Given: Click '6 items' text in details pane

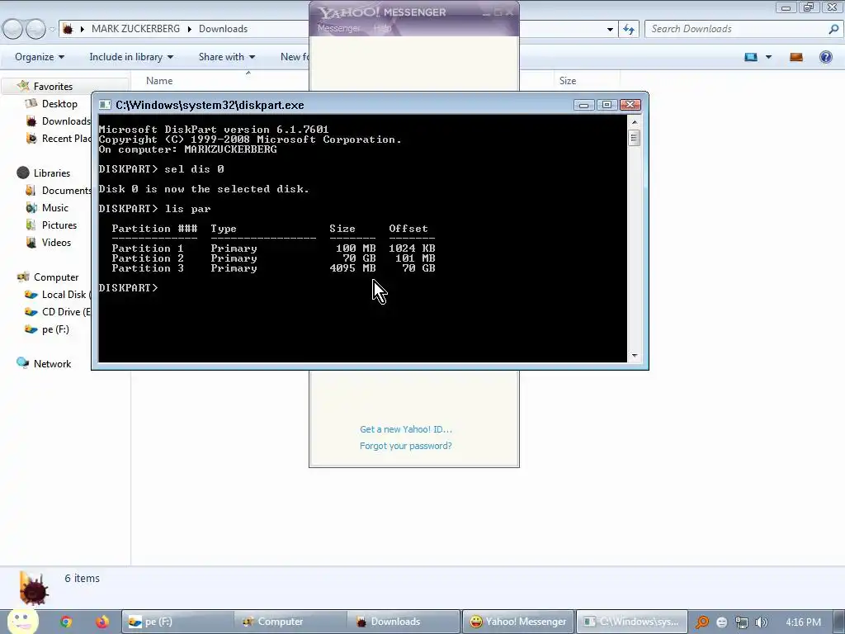Looking at the screenshot, I should (x=82, y=579).
